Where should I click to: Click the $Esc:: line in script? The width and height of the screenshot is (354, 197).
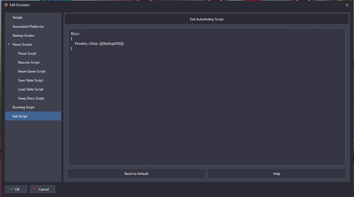pos(75,34)
